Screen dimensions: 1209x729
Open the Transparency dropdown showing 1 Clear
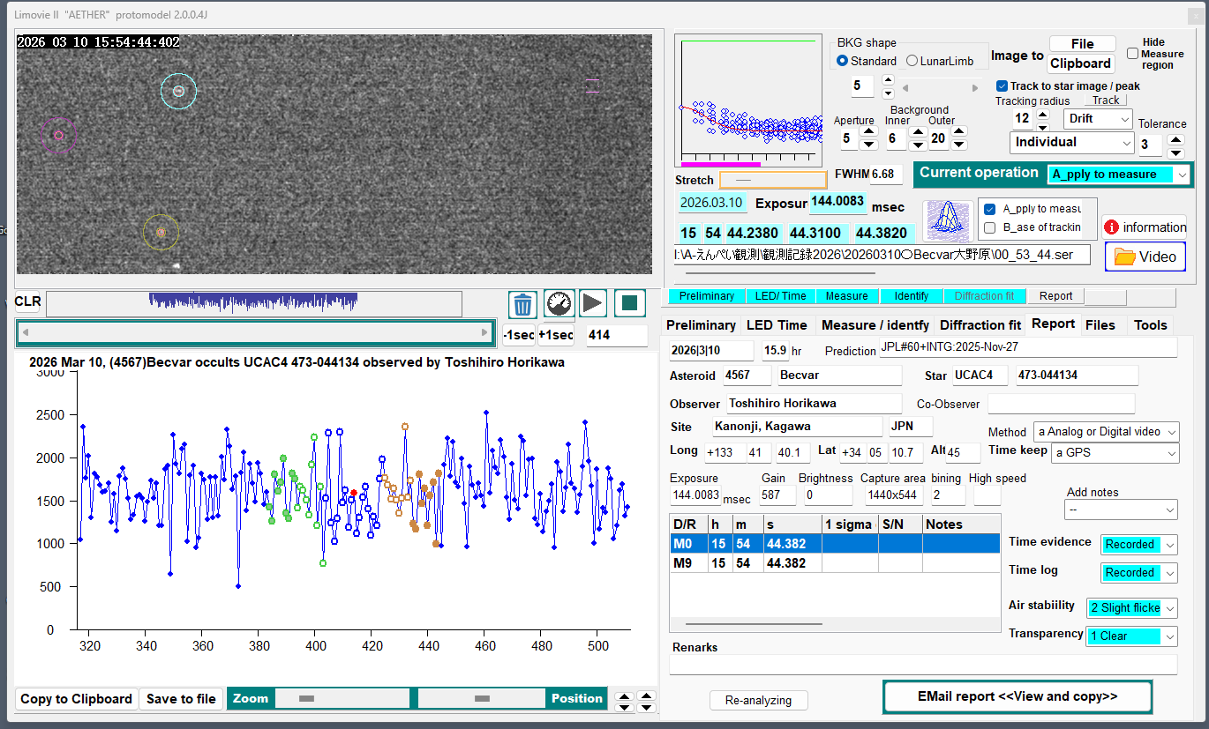[1131, 636]
